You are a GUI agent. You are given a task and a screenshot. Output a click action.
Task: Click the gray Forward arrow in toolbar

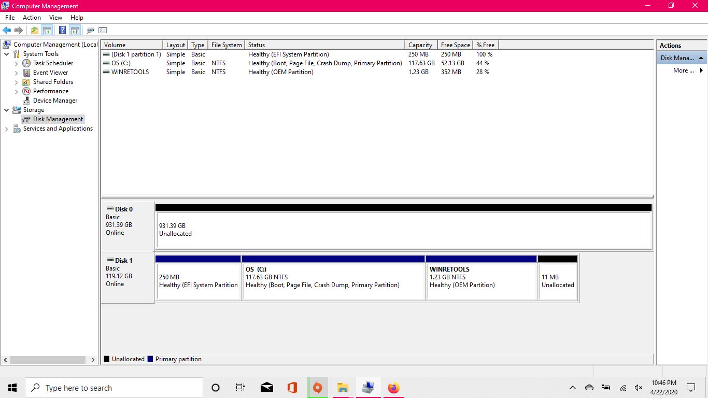pos(19,30)
